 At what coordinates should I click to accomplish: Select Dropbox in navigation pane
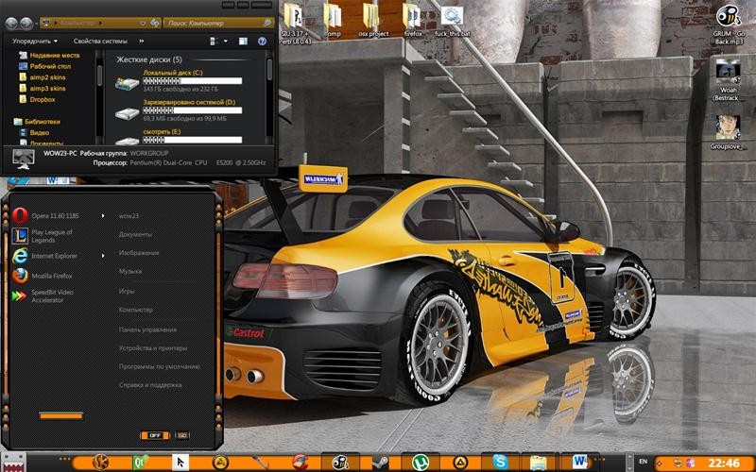pos(37,100)
